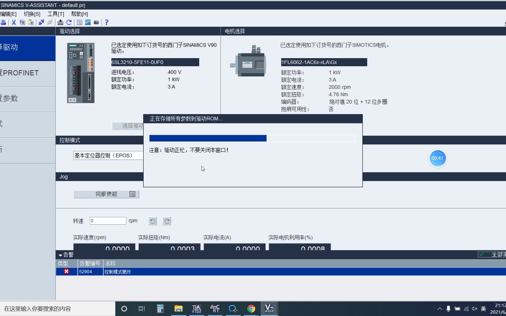Click the Print toolbar icon
The image size is (506, 316).
3,22
